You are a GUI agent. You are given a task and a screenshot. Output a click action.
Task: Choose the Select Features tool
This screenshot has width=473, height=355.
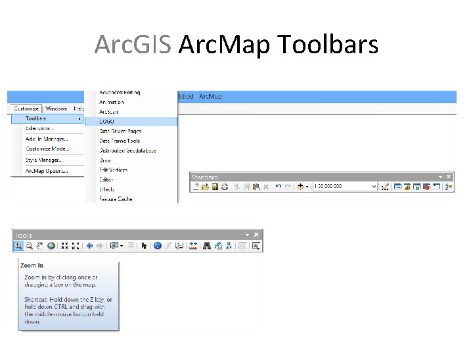click(x=114, y=246)
